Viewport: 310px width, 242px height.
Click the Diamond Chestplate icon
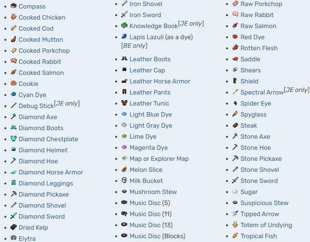pos(13,139)
